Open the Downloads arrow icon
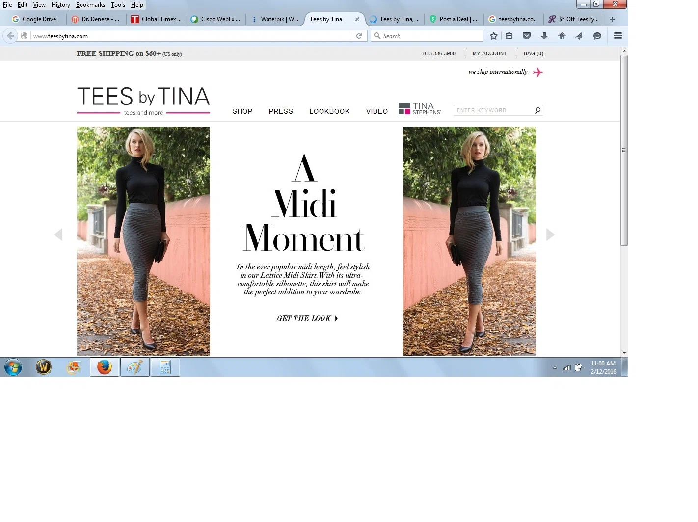Screen dimensions: 698x522 [x=544, y=36]
